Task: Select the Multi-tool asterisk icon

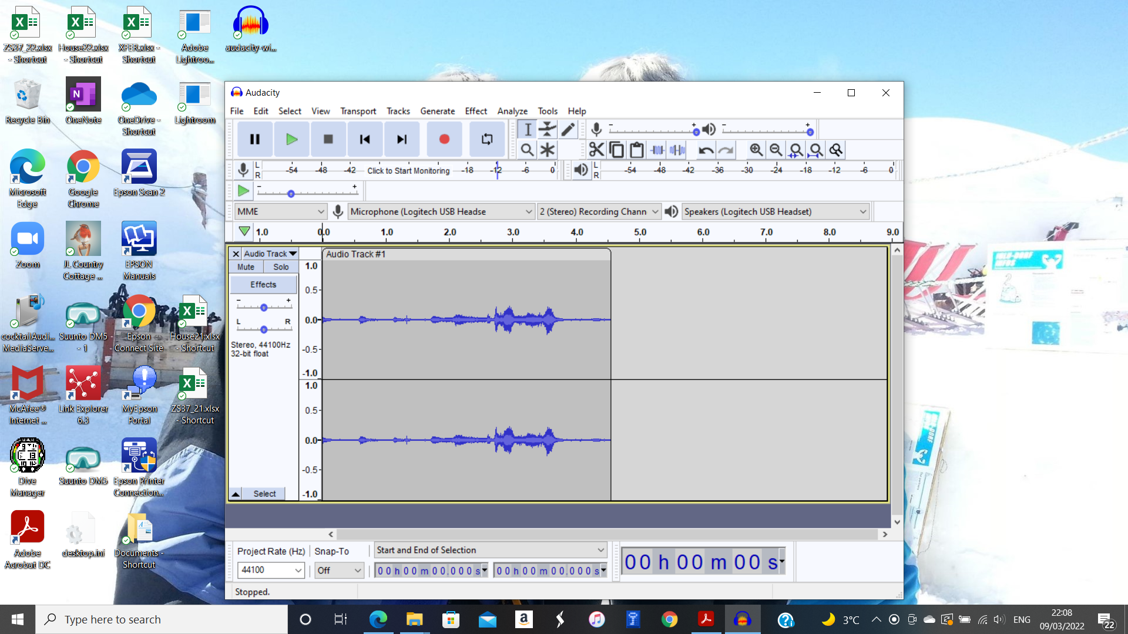Action: [548, 150]
